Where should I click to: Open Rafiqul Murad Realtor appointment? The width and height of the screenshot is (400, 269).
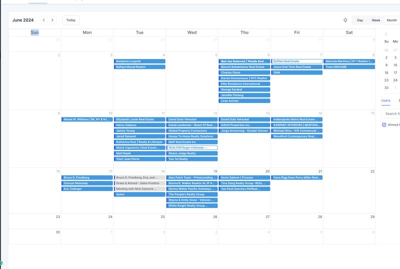pos(139,67)
